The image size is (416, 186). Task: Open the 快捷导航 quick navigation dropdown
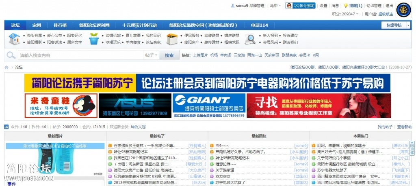(396, 25)
